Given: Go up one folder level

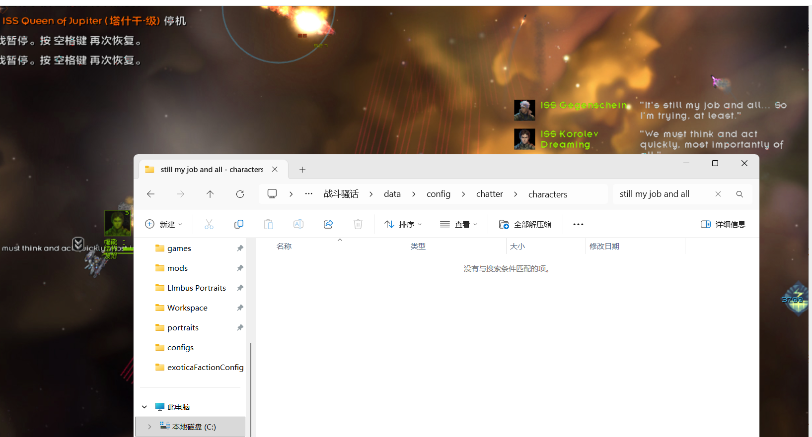Looking at the screenshot, I should click(210, 194).
